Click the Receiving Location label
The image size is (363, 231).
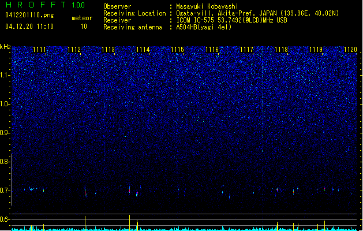(134, 13)
